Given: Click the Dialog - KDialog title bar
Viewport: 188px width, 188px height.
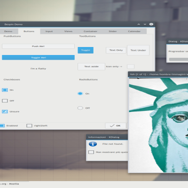Looking at the screenshot, I should [x=177, y=41].
